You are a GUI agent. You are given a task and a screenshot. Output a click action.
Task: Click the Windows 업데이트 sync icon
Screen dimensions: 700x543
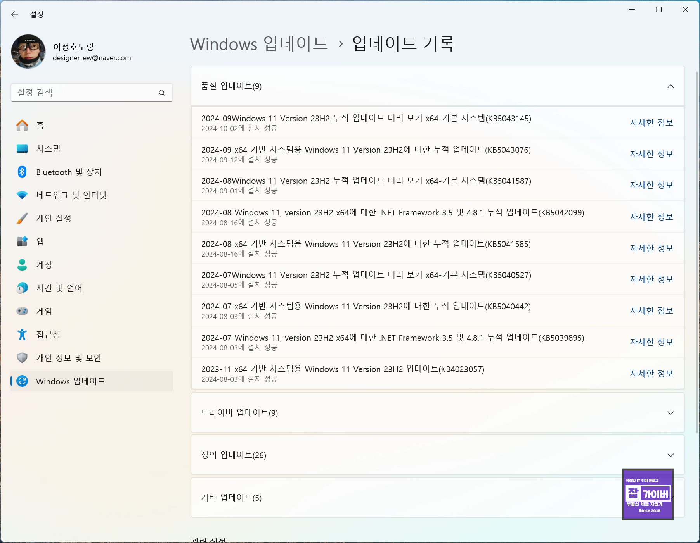pyautogui.click(x=22, y=381)
